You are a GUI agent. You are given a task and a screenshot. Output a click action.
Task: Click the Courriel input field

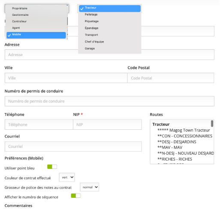tap(73, 146)
